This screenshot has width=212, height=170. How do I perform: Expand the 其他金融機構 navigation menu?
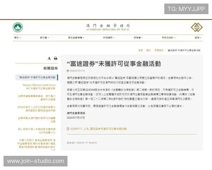pyautogui.click(x=76, y=38)
